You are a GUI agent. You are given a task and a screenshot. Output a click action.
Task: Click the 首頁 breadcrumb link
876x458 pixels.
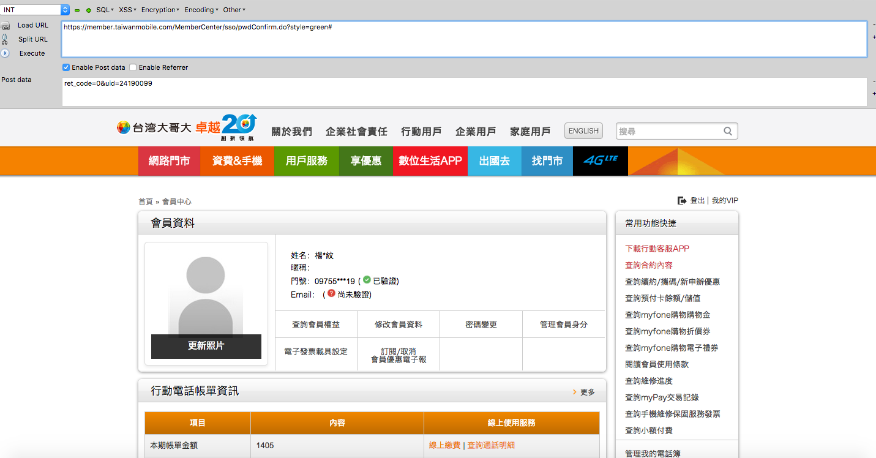(146, 201)
